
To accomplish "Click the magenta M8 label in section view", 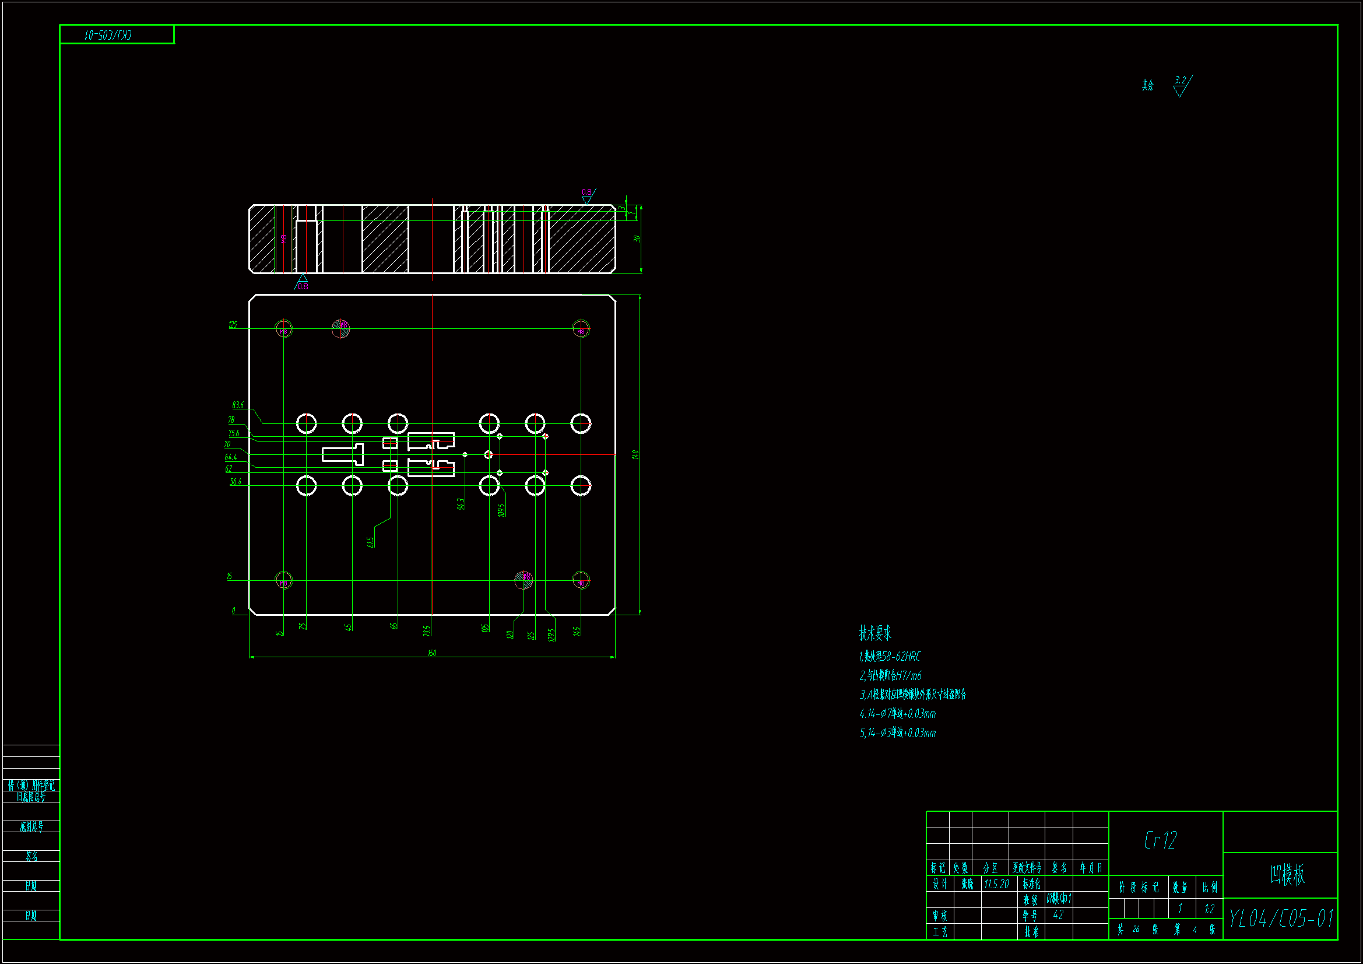I will click(x=284, y=239).
